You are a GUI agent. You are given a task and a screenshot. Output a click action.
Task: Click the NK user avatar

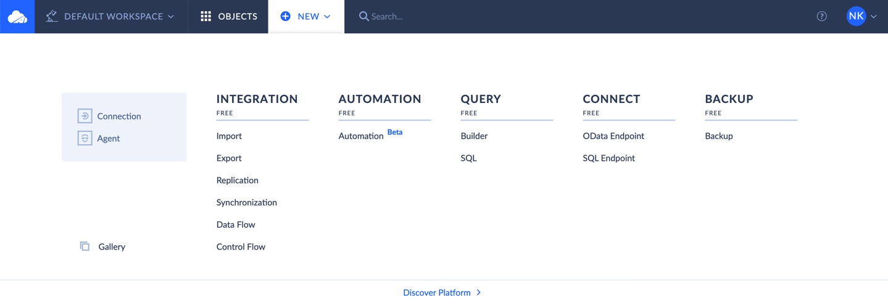[x=856, y=17]
